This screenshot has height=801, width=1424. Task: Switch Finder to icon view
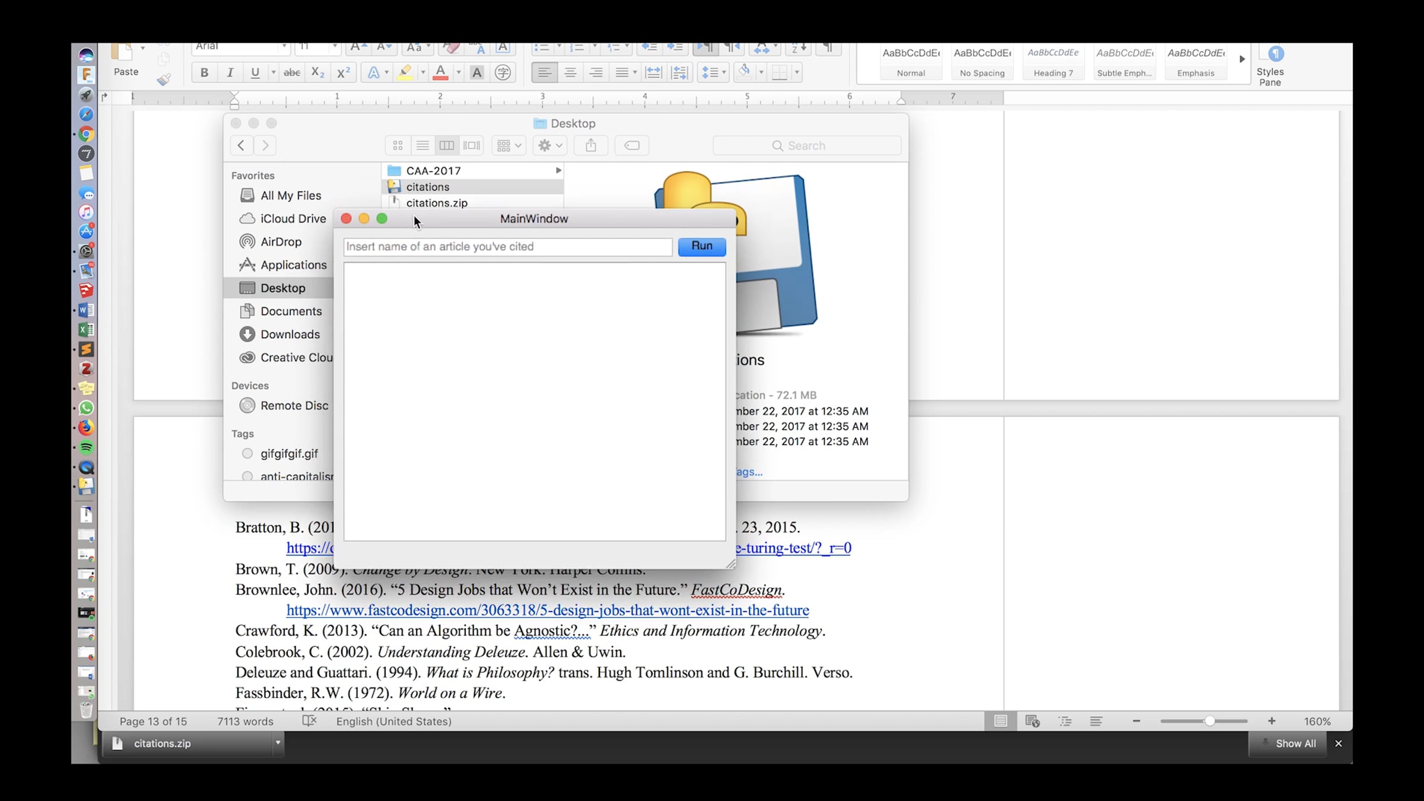398,145
